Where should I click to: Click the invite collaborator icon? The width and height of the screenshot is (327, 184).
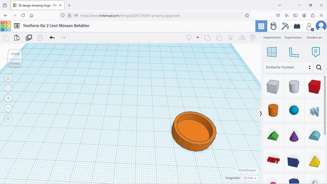(x=310, y=27)
